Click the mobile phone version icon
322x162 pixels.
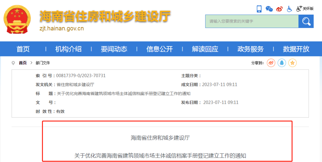[x=259, y=9]
